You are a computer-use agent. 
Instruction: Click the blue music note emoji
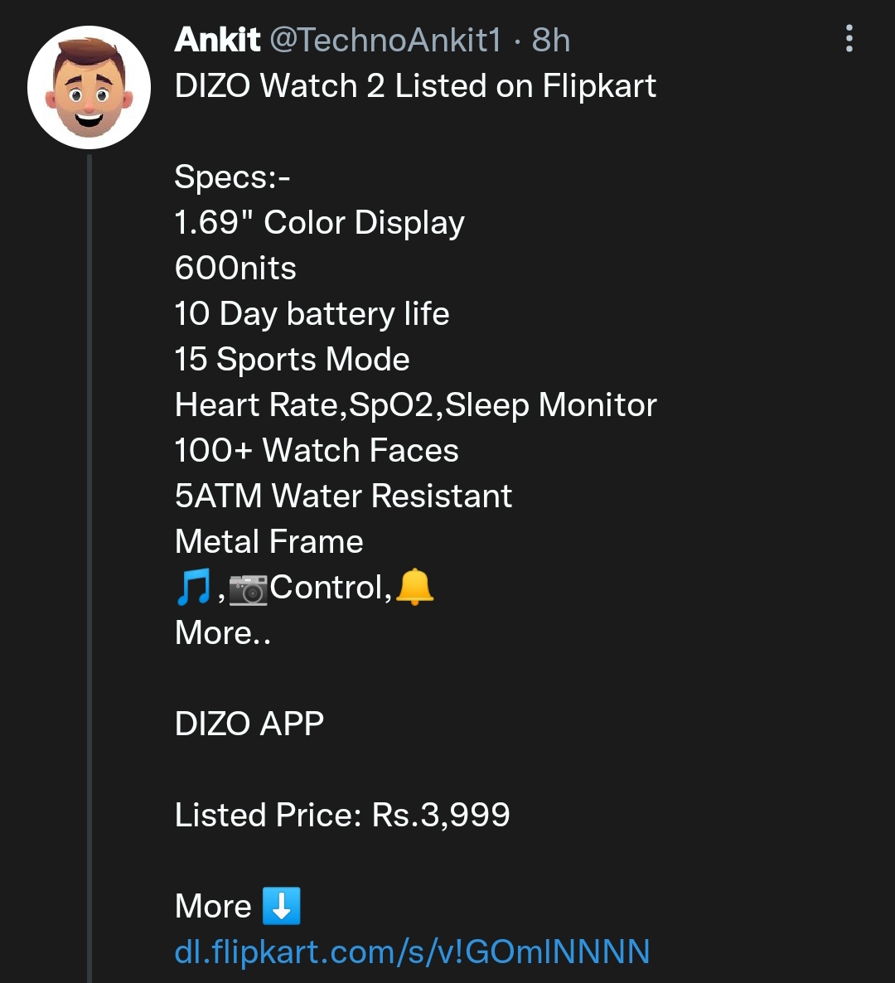pyautogui.click(x=194, y=588)
